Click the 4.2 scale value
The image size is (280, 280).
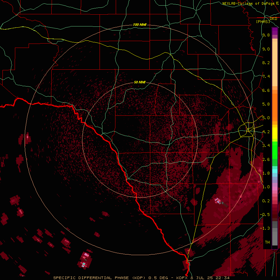pos(266,132)
